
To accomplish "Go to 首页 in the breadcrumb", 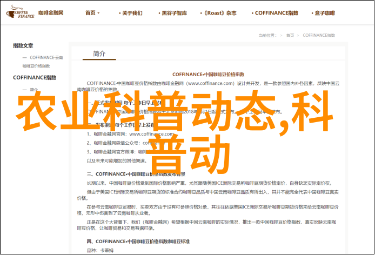I will [x=290, y=36].
